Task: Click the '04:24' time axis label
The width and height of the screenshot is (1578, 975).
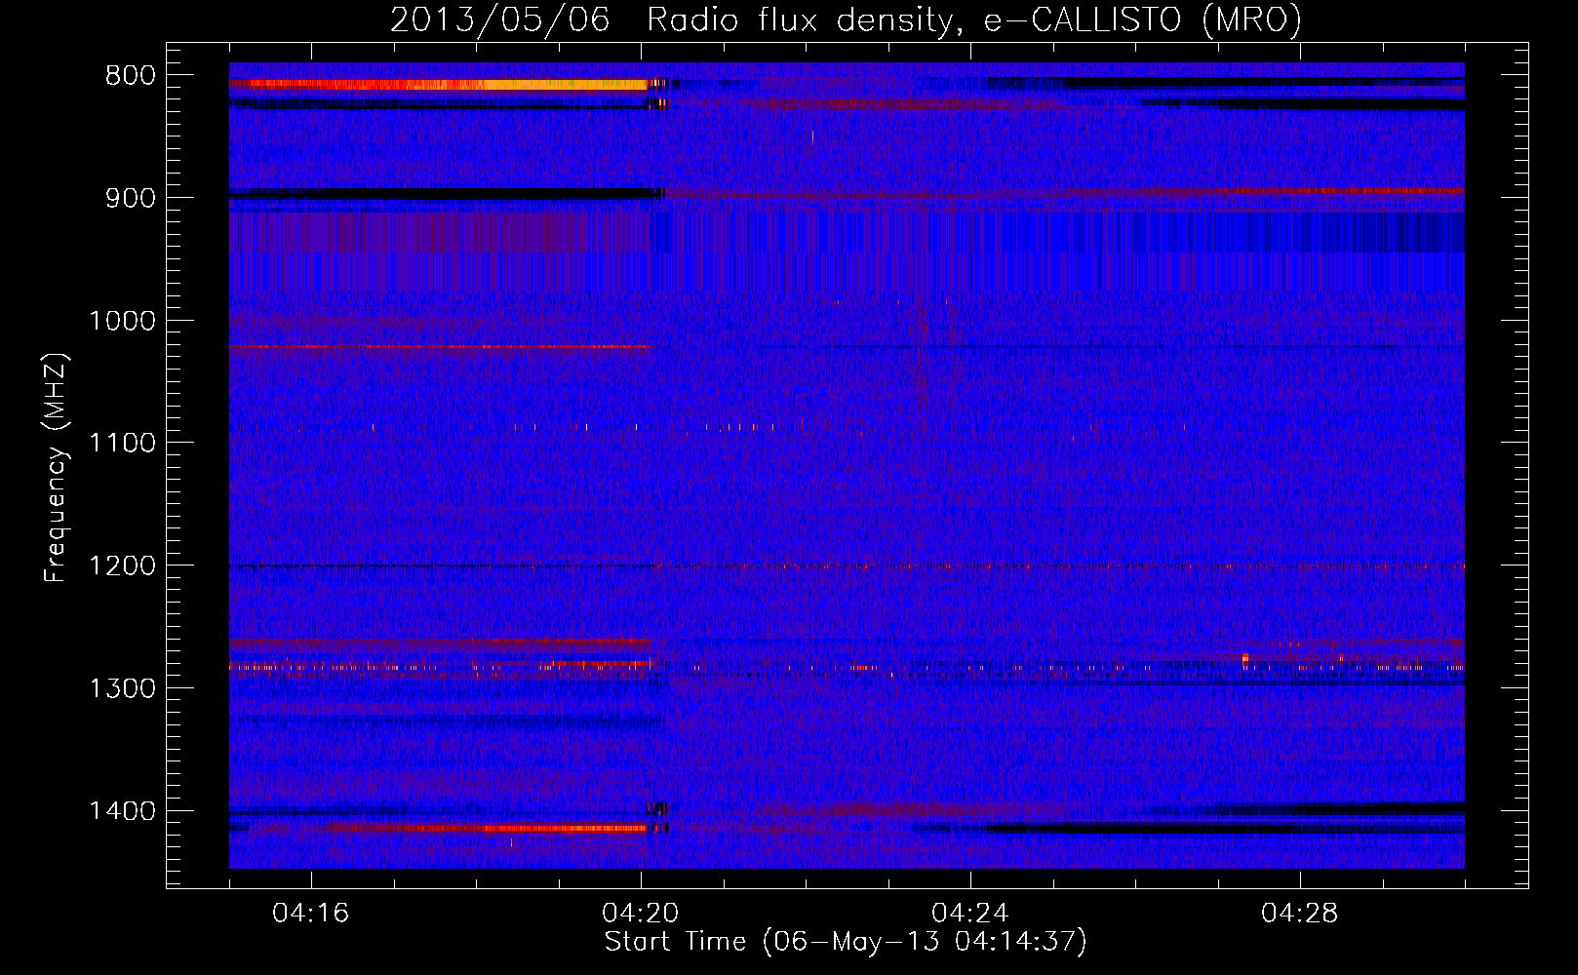Action: click(969, 914)
